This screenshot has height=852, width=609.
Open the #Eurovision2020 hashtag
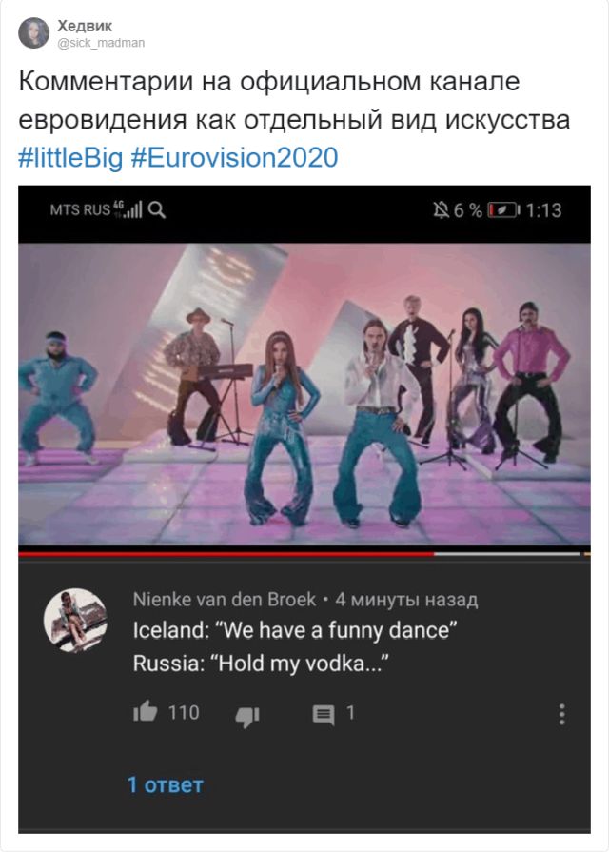[234, 157]
